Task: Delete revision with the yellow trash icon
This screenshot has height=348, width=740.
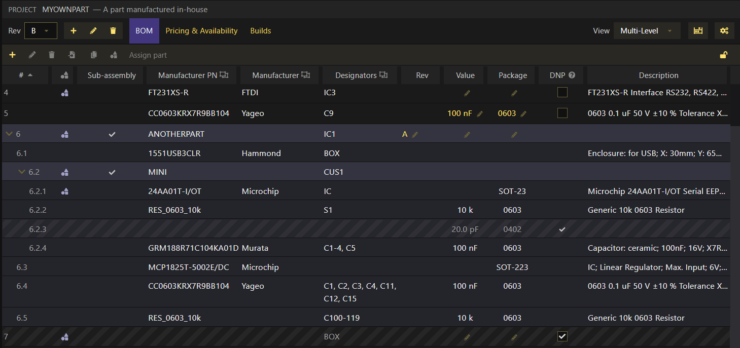Action: 113,31
